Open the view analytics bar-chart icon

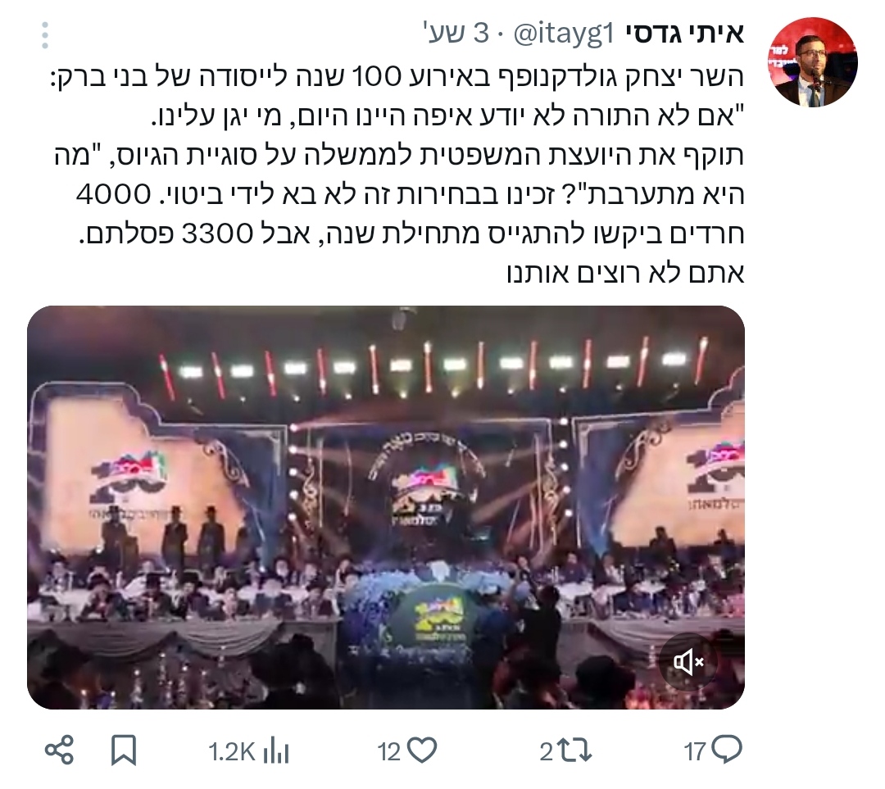277,750
